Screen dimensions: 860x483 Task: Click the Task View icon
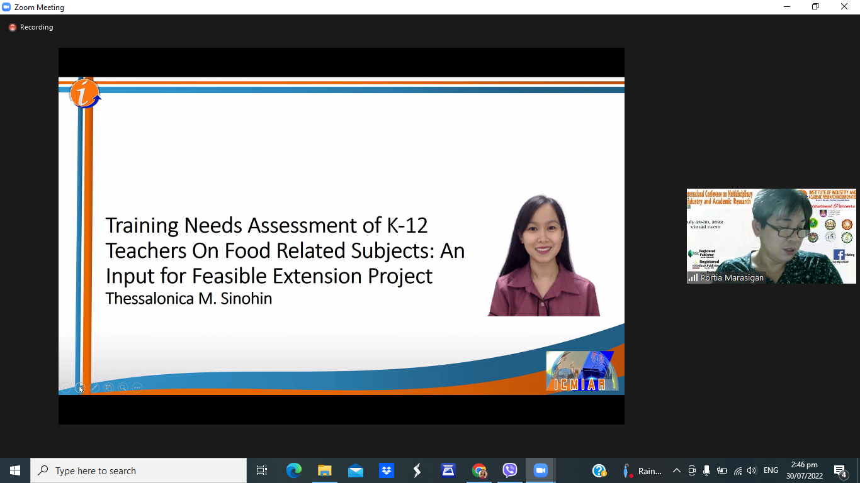(x=262, y=470)
